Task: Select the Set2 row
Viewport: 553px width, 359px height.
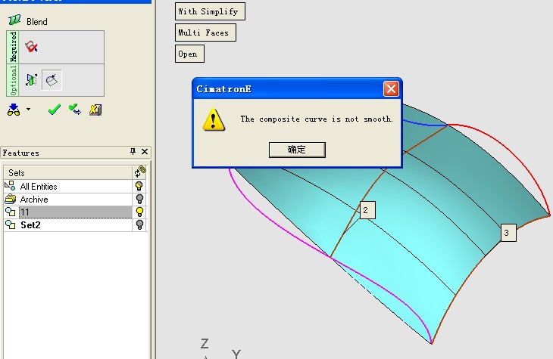Action: (67, 225)
